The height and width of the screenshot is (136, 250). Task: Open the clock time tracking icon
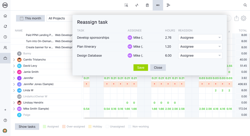pos(5,37)
